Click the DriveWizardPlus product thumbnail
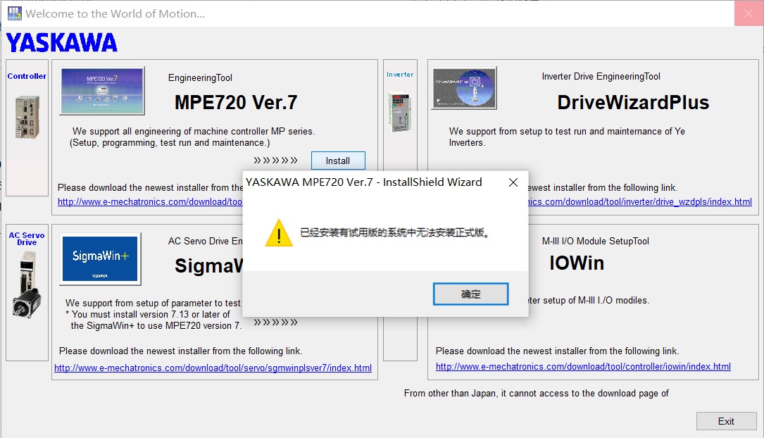This screenshot has width=764, height=438. click(463, 89)
